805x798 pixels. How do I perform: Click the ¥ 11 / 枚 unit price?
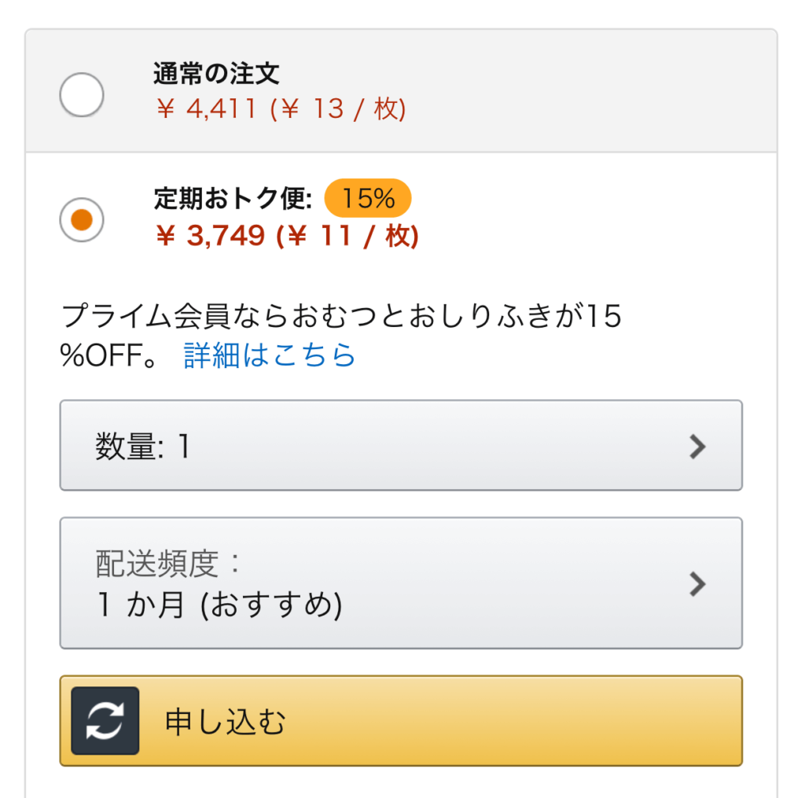(347, 235)
